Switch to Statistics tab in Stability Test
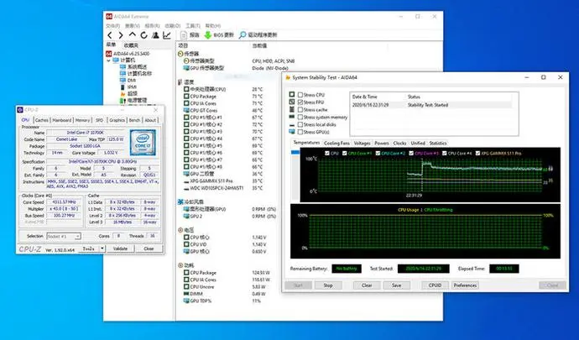Viewport: 579px width, 340px height. [x=438, y=143]
